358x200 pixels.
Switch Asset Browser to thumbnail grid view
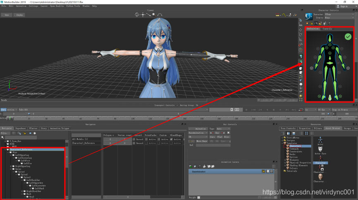[306, 133]
